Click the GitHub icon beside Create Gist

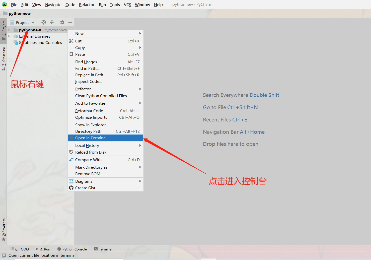pos(71,188)
